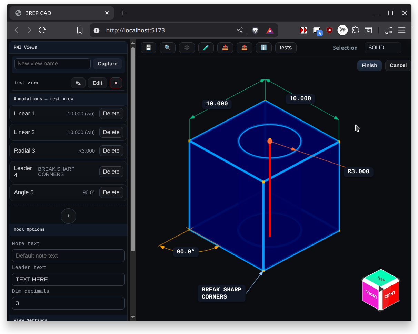
Task: Click the test tube icon in toolbar
Action: click(206, 48)
